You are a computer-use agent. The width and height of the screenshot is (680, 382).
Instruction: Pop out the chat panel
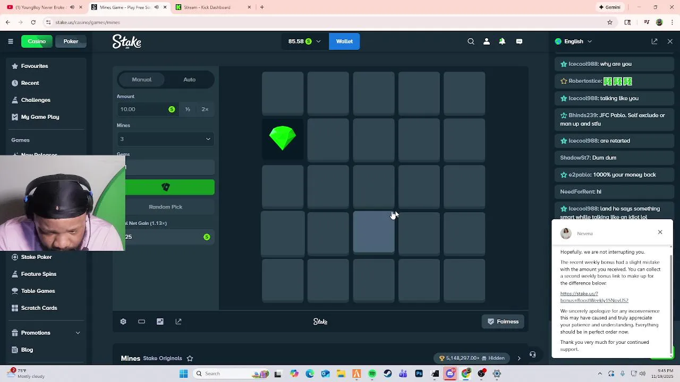(654, 41)
